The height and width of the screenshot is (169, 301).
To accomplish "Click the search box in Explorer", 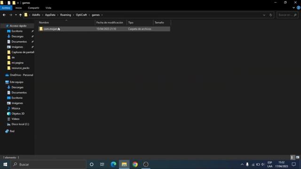I will point(287,15).
